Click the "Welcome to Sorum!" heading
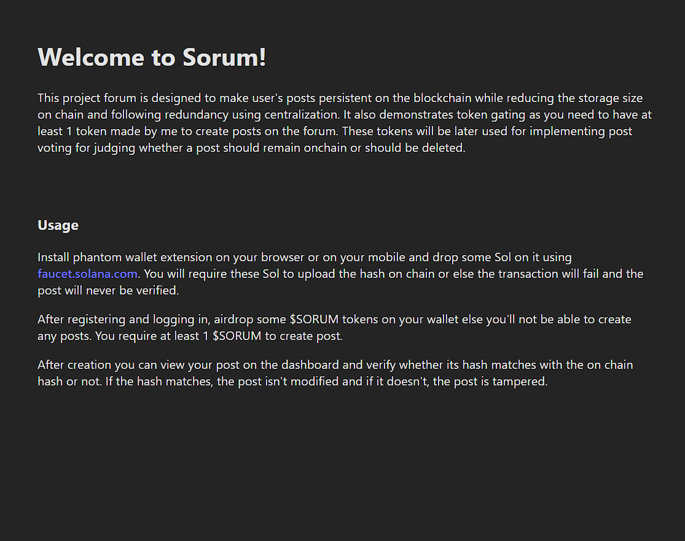 152,57
